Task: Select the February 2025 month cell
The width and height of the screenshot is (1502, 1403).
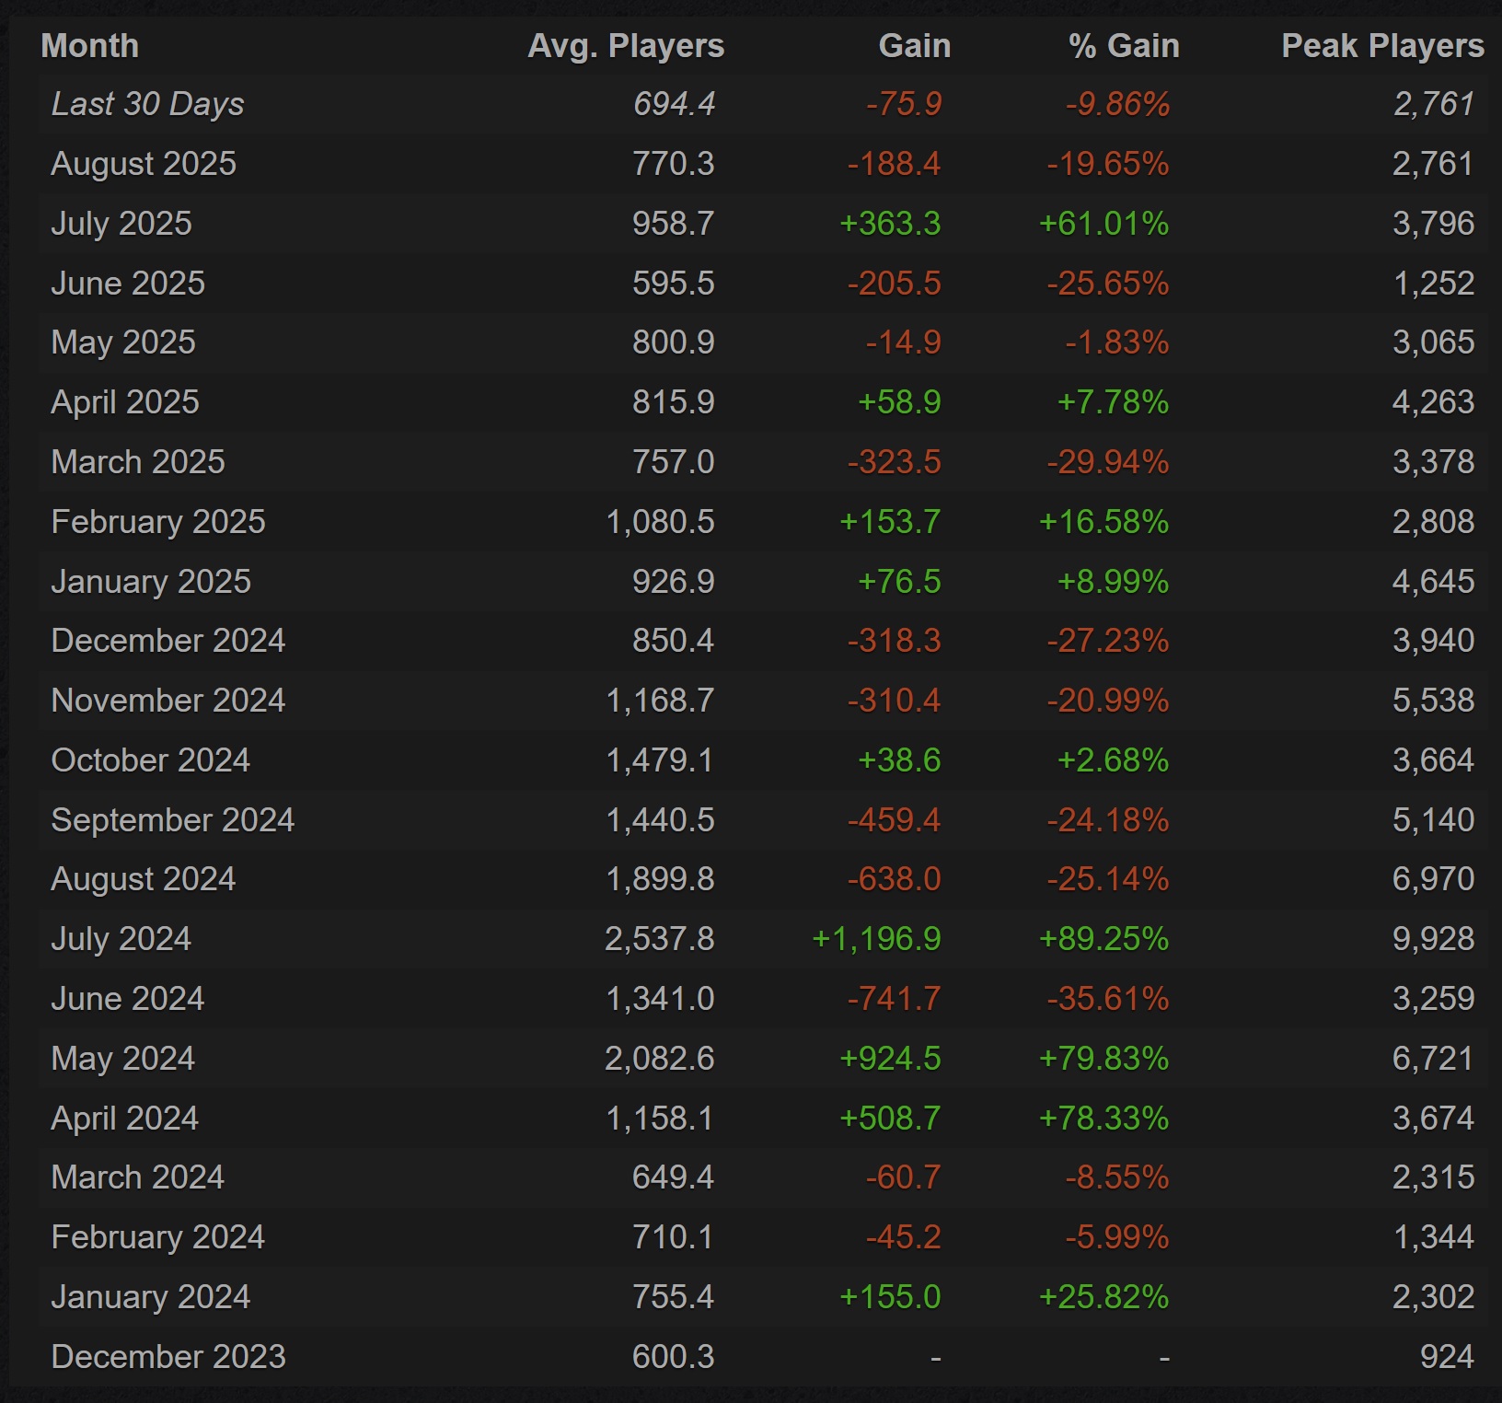Action: [158, 522]
